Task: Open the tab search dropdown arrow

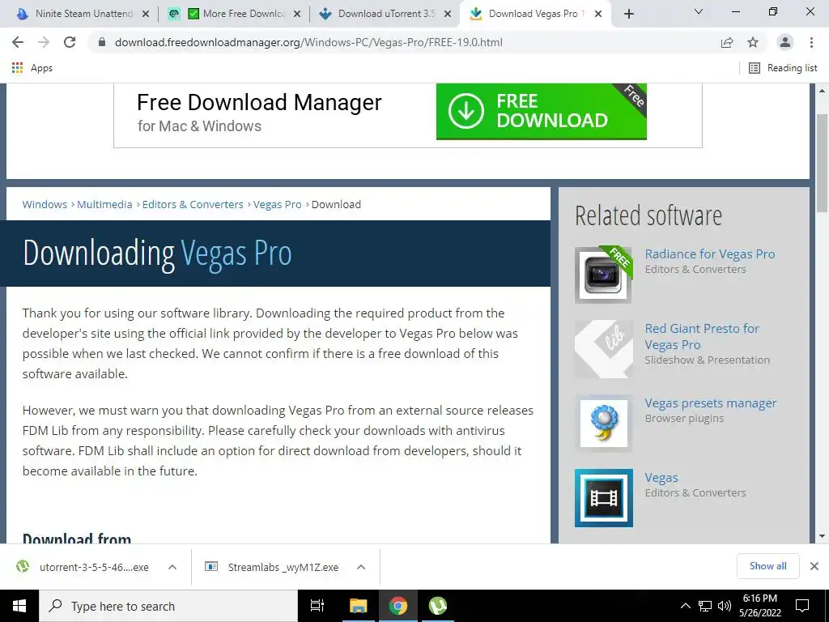Action: tap(699, 11)
